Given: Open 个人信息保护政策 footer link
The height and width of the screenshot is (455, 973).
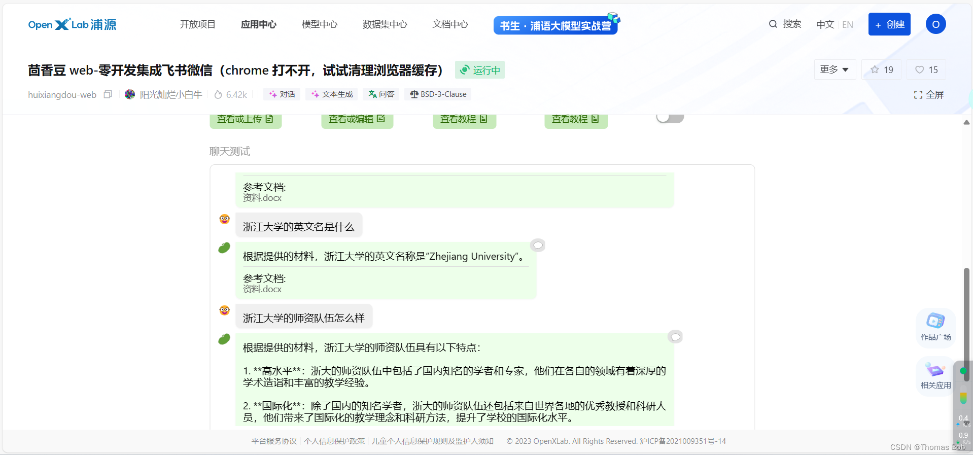Looking at the screenshot, I should 334,441.
